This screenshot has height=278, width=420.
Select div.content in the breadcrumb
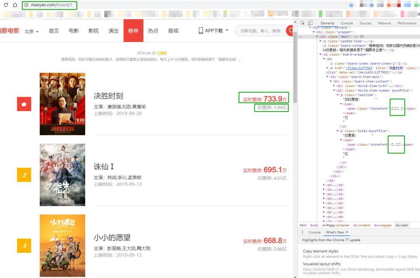coord(362,225)
